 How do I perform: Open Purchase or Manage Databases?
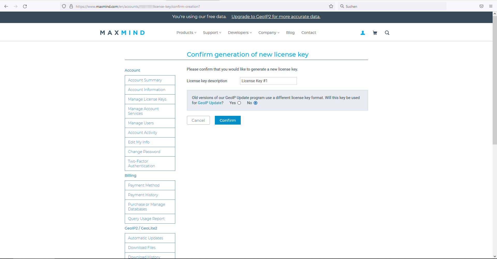click(x=150, y=207)
